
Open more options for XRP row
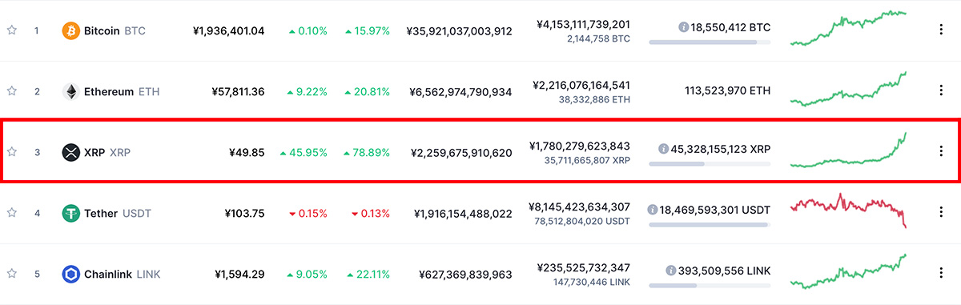tap(941, 152)
